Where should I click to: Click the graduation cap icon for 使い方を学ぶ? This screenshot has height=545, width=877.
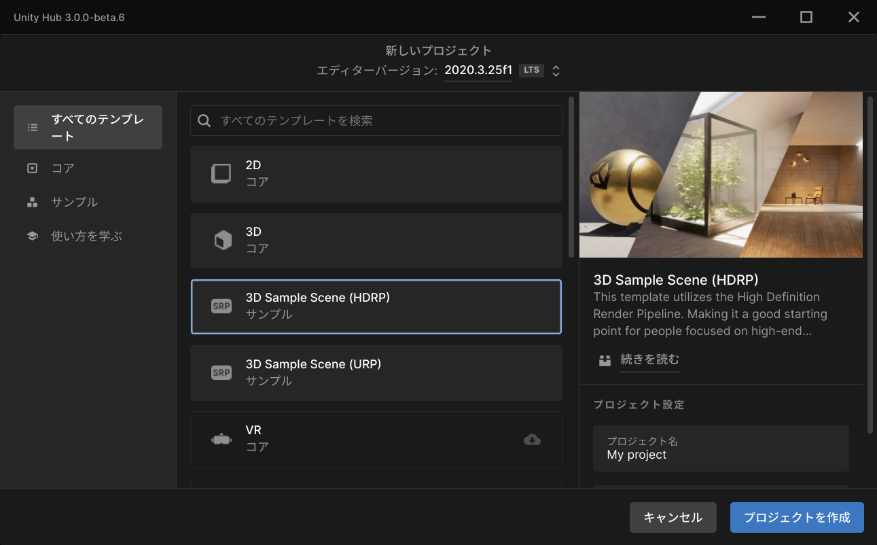(32, 236)
